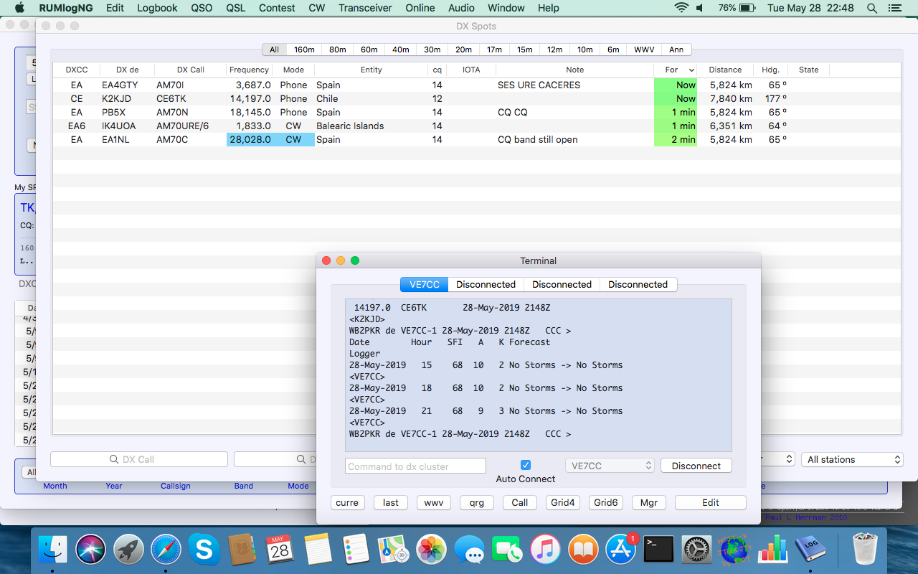This screenshot has height=574, width=918.
Task: Click the DX Call search field
Action: point(139,459)
